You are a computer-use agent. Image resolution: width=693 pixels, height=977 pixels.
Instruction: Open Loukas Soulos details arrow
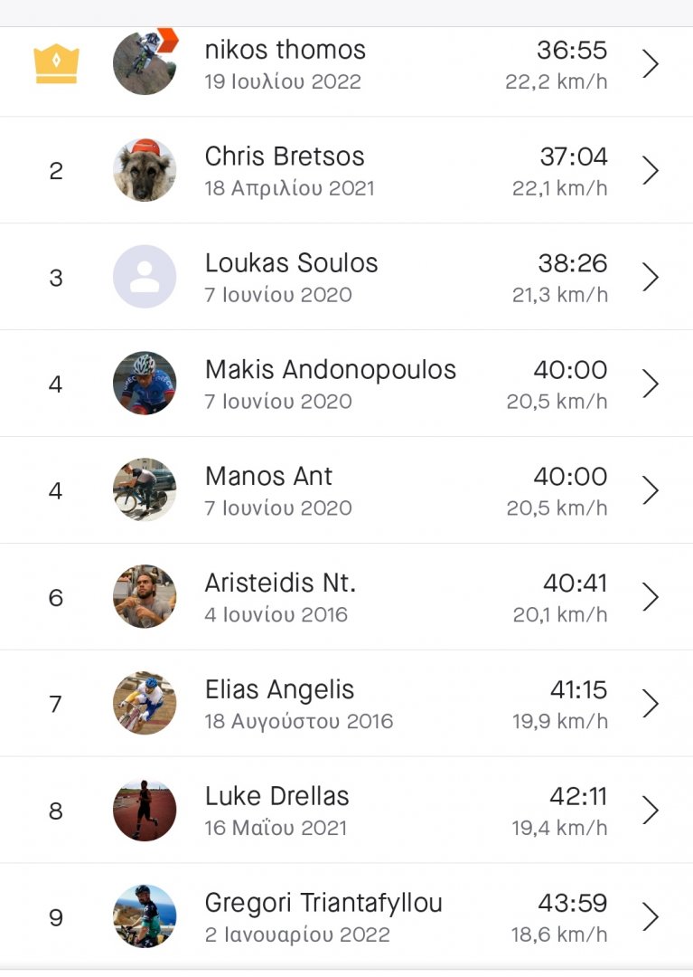(651, 278)
